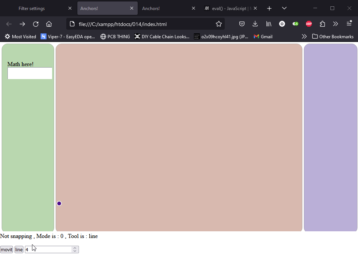
Task: Open the Adblock Plus extension
Action: 309,24
